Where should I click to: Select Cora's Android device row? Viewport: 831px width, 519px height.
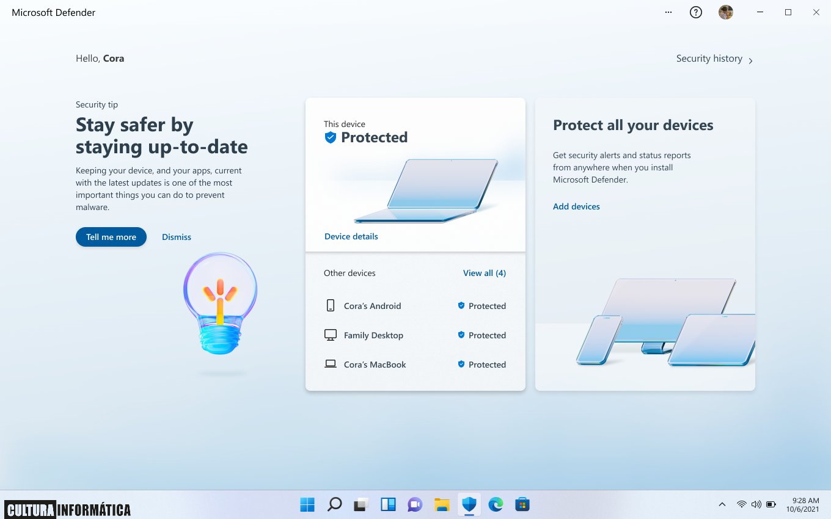point(416,306)
